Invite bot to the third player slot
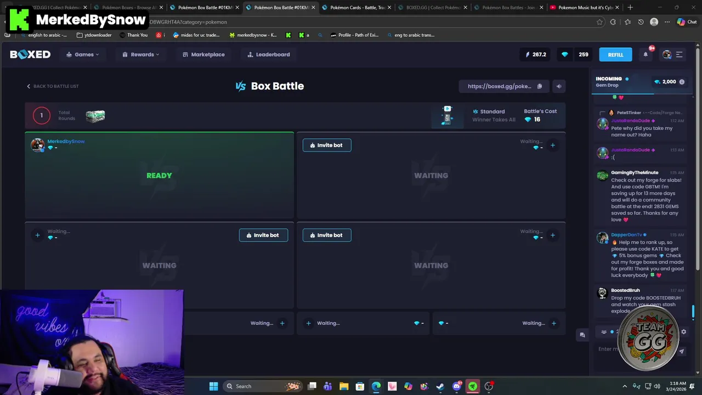 coord(263,235)
